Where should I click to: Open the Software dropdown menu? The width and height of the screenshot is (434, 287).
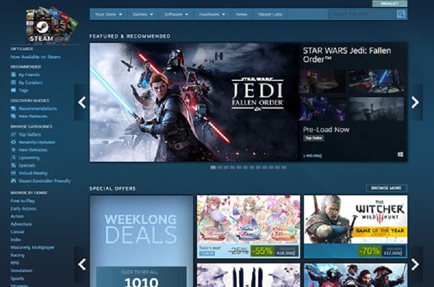(176, 14)
